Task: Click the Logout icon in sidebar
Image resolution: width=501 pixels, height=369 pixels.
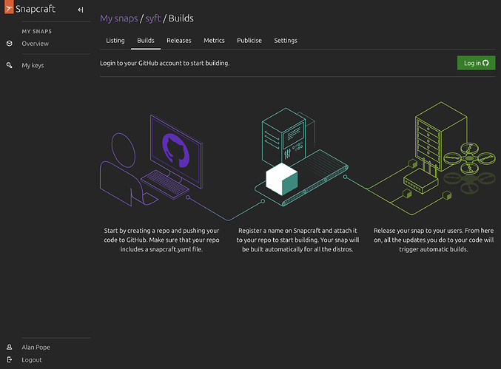Action: (9, 360)
